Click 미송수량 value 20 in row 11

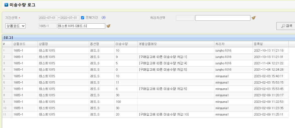(118, 114)
